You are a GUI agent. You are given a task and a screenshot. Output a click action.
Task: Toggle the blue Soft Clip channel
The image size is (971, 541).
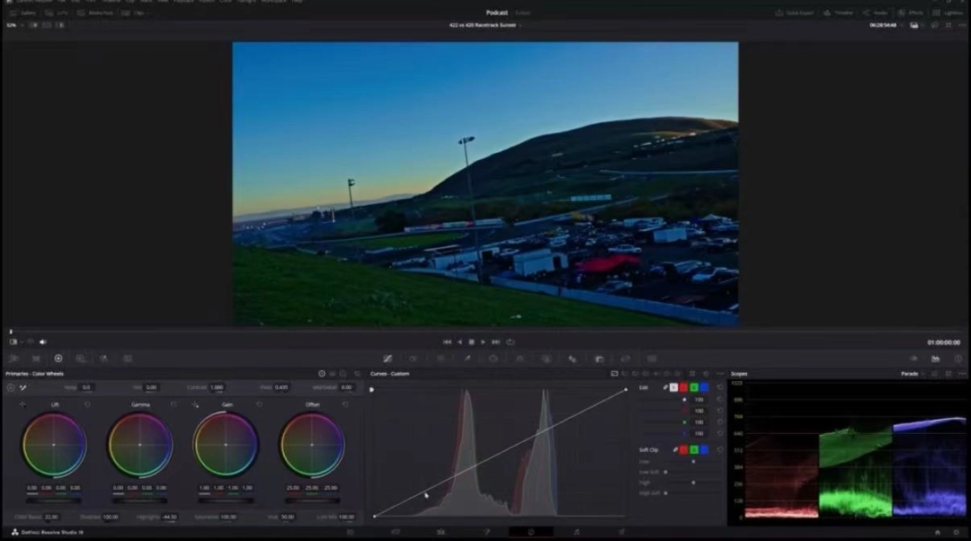[x=704, y=449]
